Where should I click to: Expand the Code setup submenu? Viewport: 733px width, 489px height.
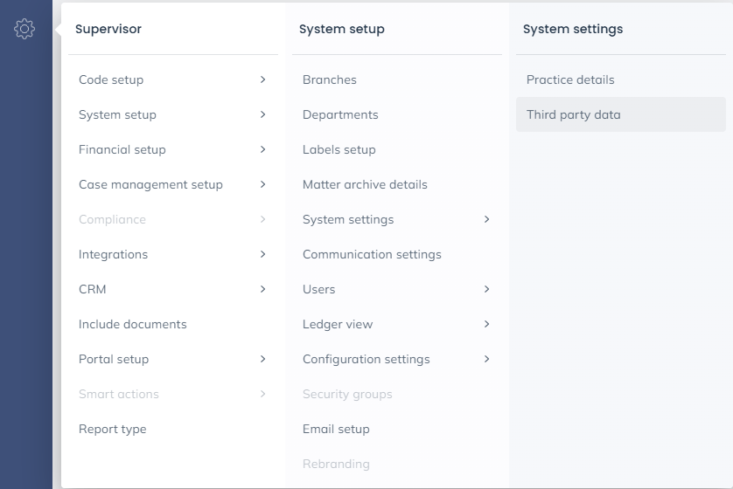pyautogui.click(x=172, y=79)
